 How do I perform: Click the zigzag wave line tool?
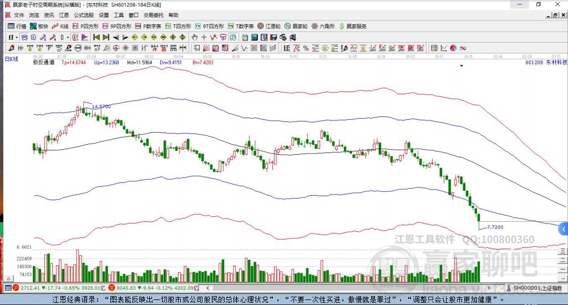[245, 48]
